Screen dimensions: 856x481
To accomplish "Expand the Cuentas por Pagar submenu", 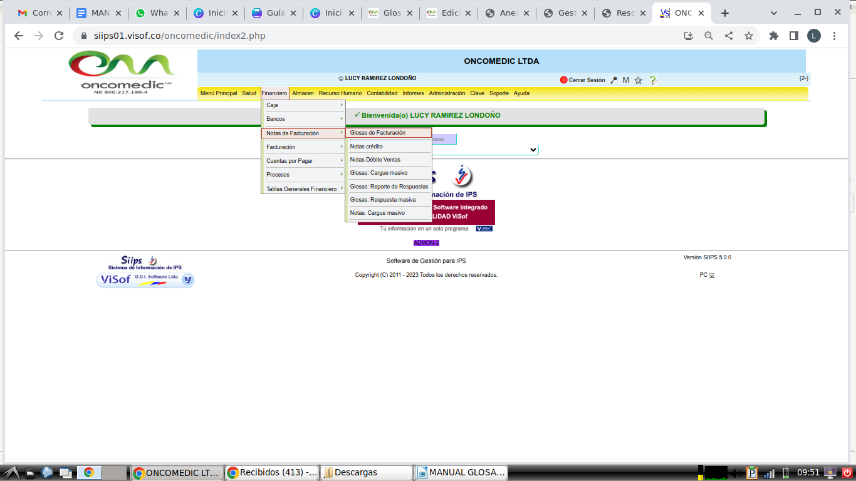I will (x=303, y=161).
